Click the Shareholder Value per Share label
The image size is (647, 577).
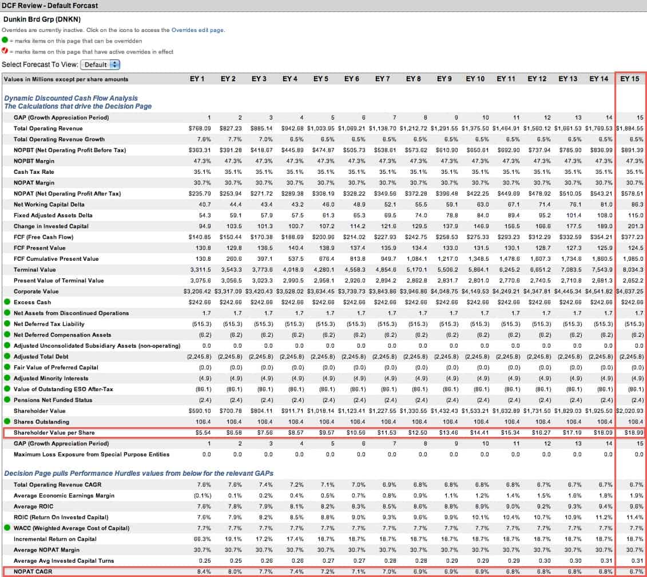coord(54,433)
